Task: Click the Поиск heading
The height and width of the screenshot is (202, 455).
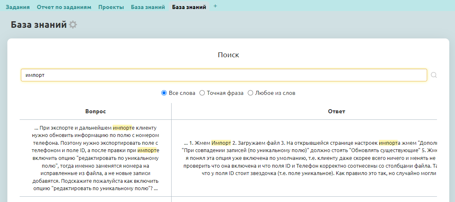Action: point(228,55)
